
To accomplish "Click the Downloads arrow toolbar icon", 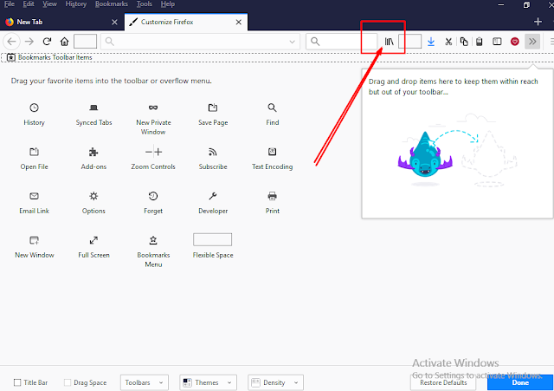I will click(x=431, y=42).
